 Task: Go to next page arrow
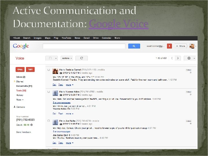pyautogui.click(x=178, y=58)
